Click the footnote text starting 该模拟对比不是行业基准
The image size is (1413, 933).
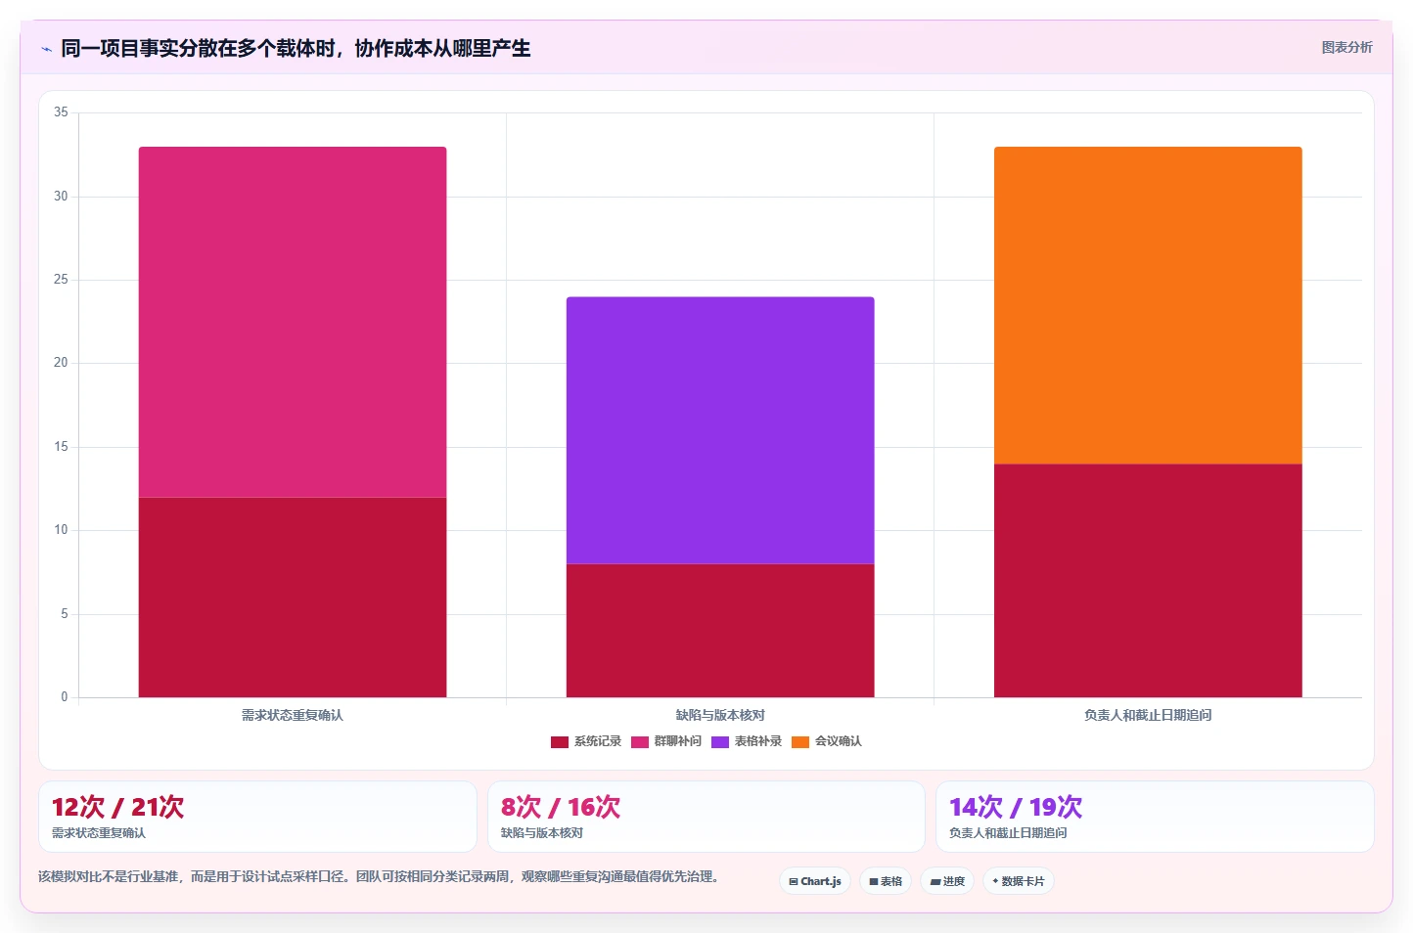(x=382, y=876)
